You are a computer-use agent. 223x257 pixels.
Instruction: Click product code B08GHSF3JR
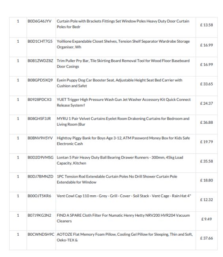tap(39, 119)
